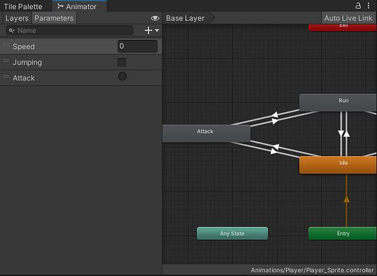Click the search magnifier icon in parameters

[x=11, y=31]
